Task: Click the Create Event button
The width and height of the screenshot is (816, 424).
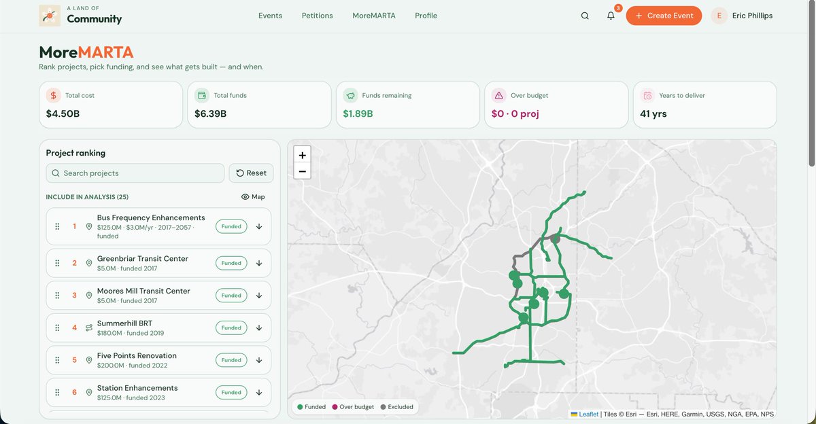Action: click(x=664, y=16)
